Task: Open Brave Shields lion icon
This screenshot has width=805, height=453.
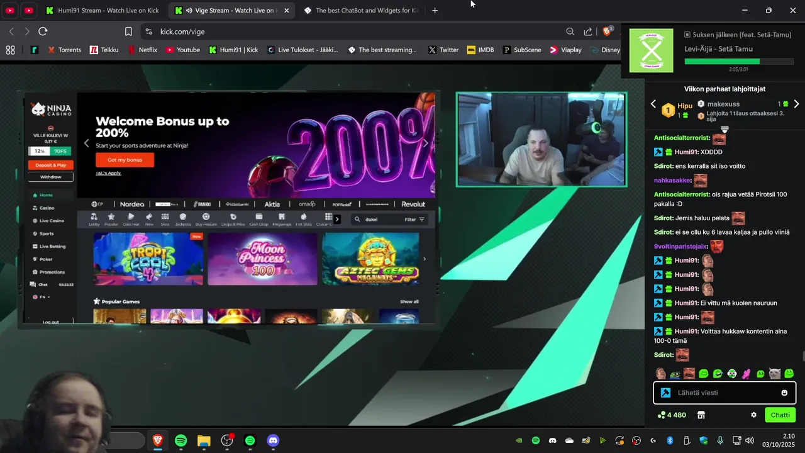Action: 608,31
